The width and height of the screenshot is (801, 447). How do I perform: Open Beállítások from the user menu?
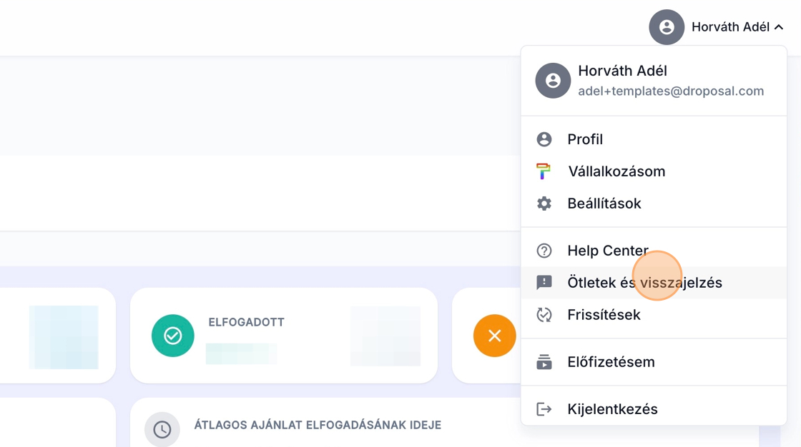(604, 204)
